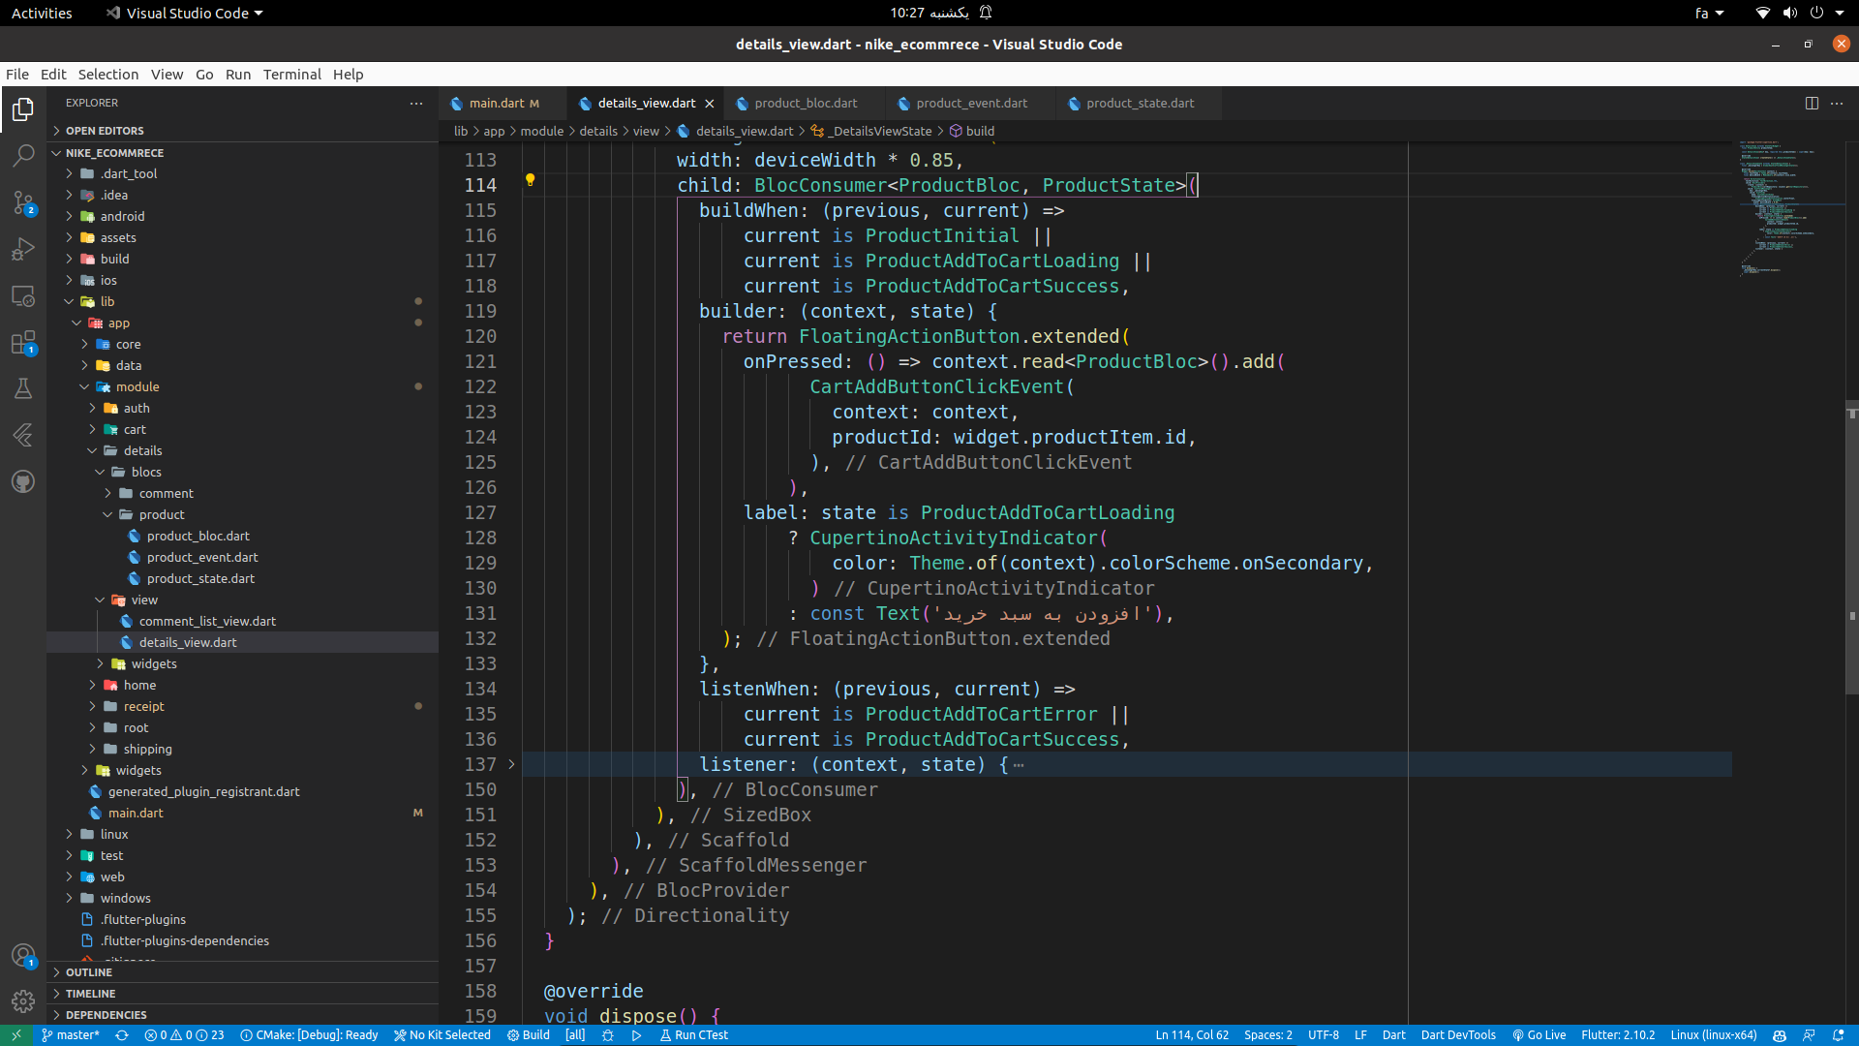The height and width of the screenshot is (1046, 1859).
Task: Click Run CTest in status bar
Action: [x=693, y=1034]
